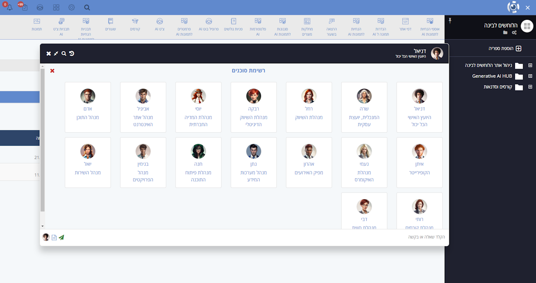Select agent שרה business consultant card

click(364, 107)
